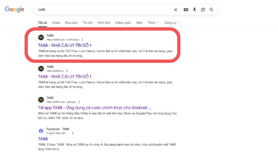Switch to the Mua sắm tab

71,23
